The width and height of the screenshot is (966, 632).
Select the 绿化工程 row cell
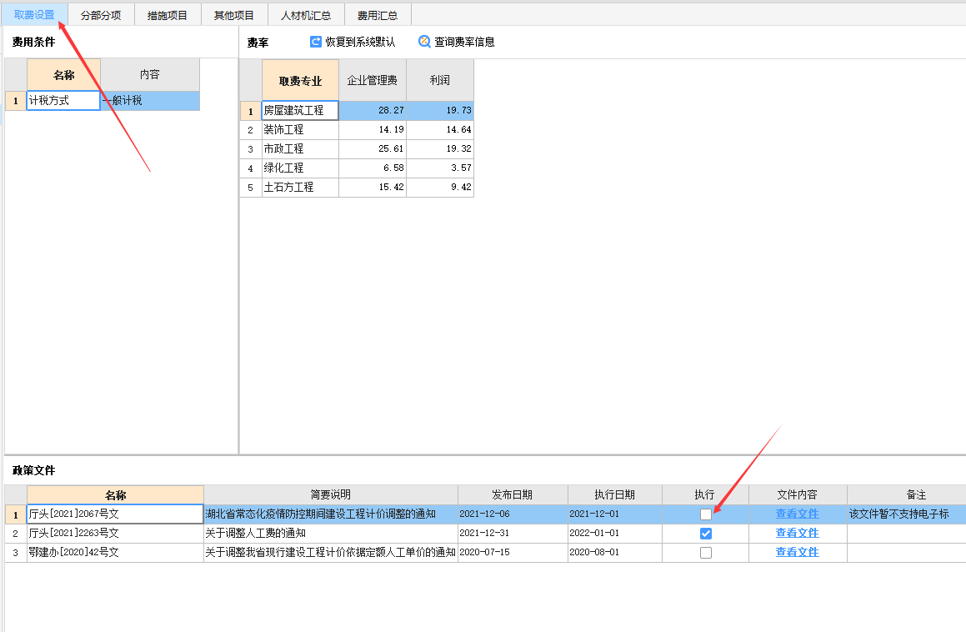point(300,168)
